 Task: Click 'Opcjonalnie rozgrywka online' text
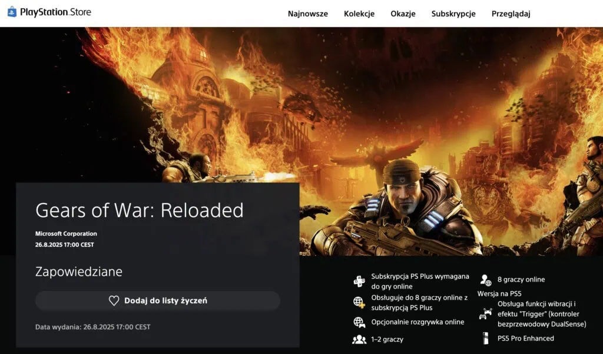[418, 322]
